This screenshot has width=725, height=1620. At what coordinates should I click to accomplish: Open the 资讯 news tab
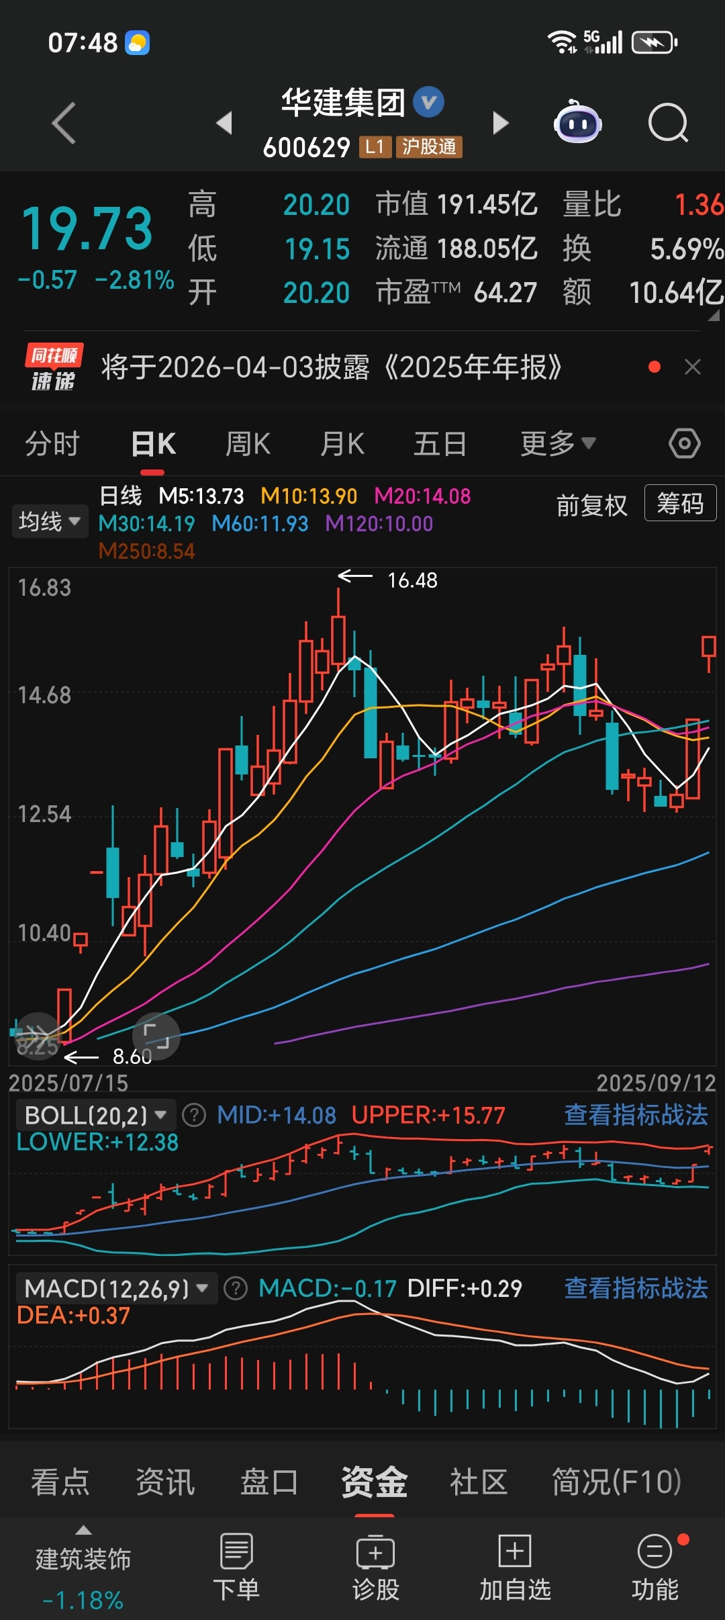[x=165, y=1482]
